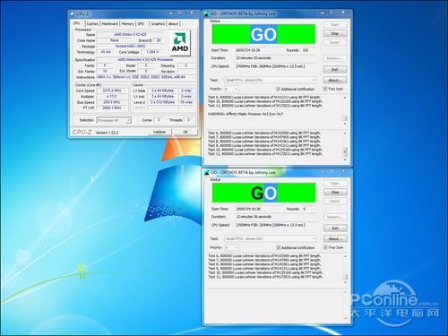
Task: Click the Core Voltage value in CPU-Z
Action: click(x=152, y=52)
